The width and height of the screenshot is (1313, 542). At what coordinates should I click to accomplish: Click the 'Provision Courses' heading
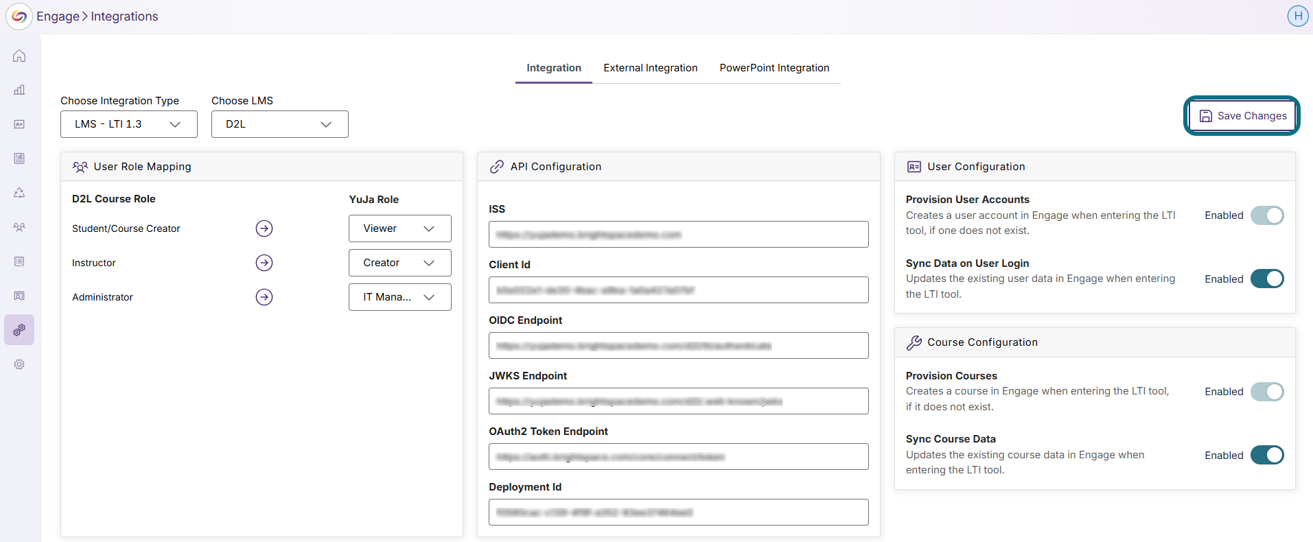(x=951, y=376)
